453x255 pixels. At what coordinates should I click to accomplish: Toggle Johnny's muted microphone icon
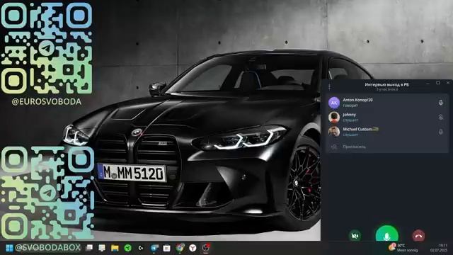[x=440, y=117]
